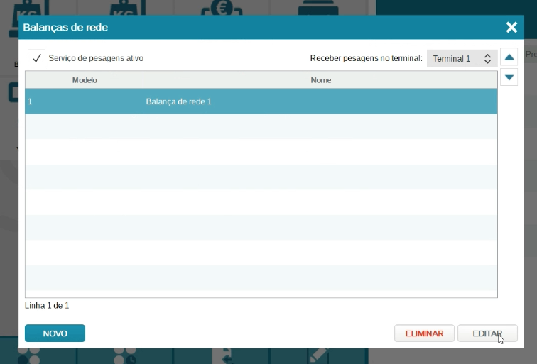Viewport: 537px width, 364px height.
Task: Close the Balanças de rede dialog
Action: click(511, 27)
